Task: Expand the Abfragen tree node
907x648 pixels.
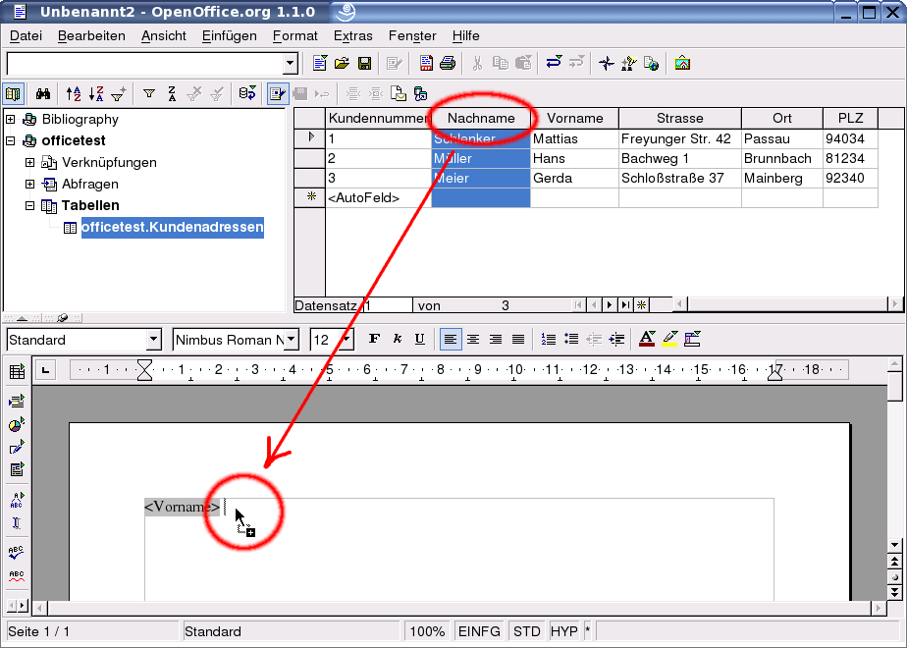Action: point(30,184)
